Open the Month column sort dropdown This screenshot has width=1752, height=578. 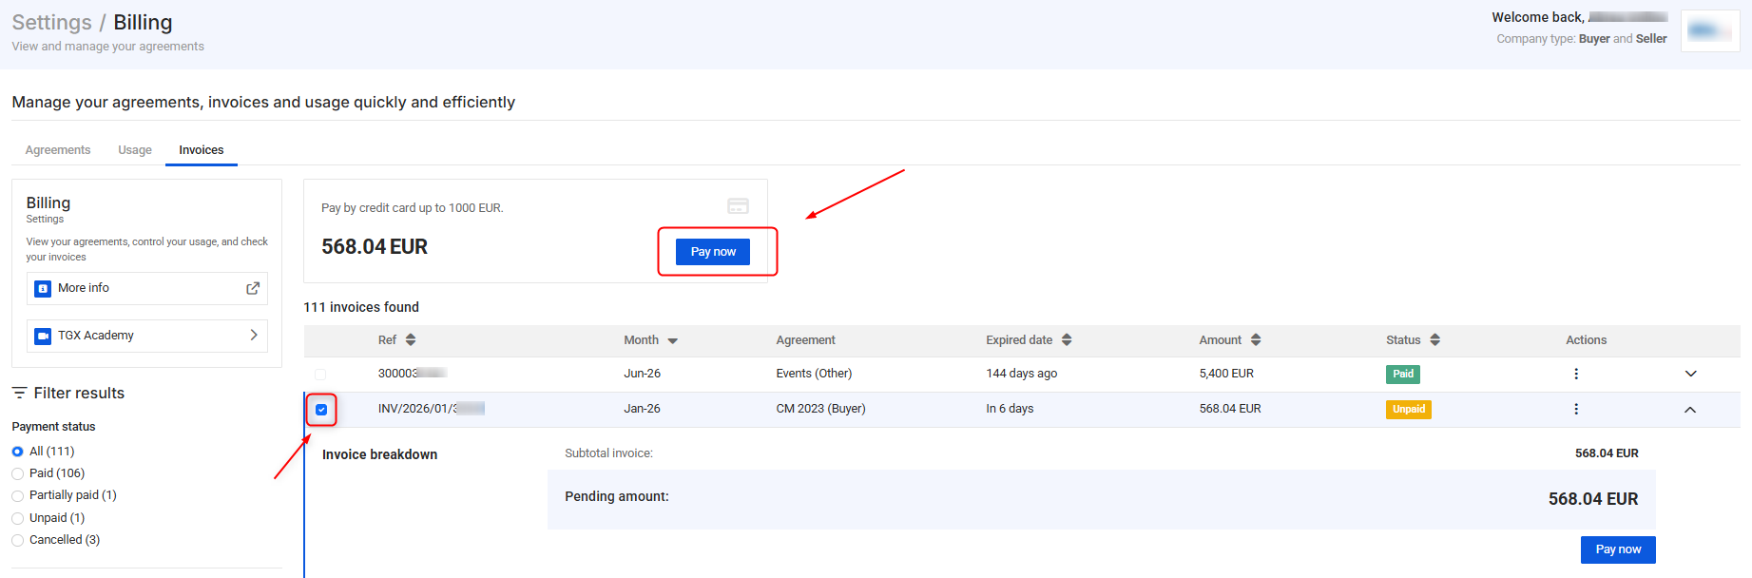click(672, 340)
